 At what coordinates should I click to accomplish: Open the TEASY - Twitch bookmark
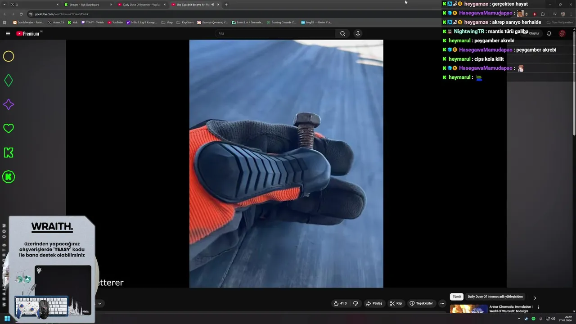pos(93,22)
